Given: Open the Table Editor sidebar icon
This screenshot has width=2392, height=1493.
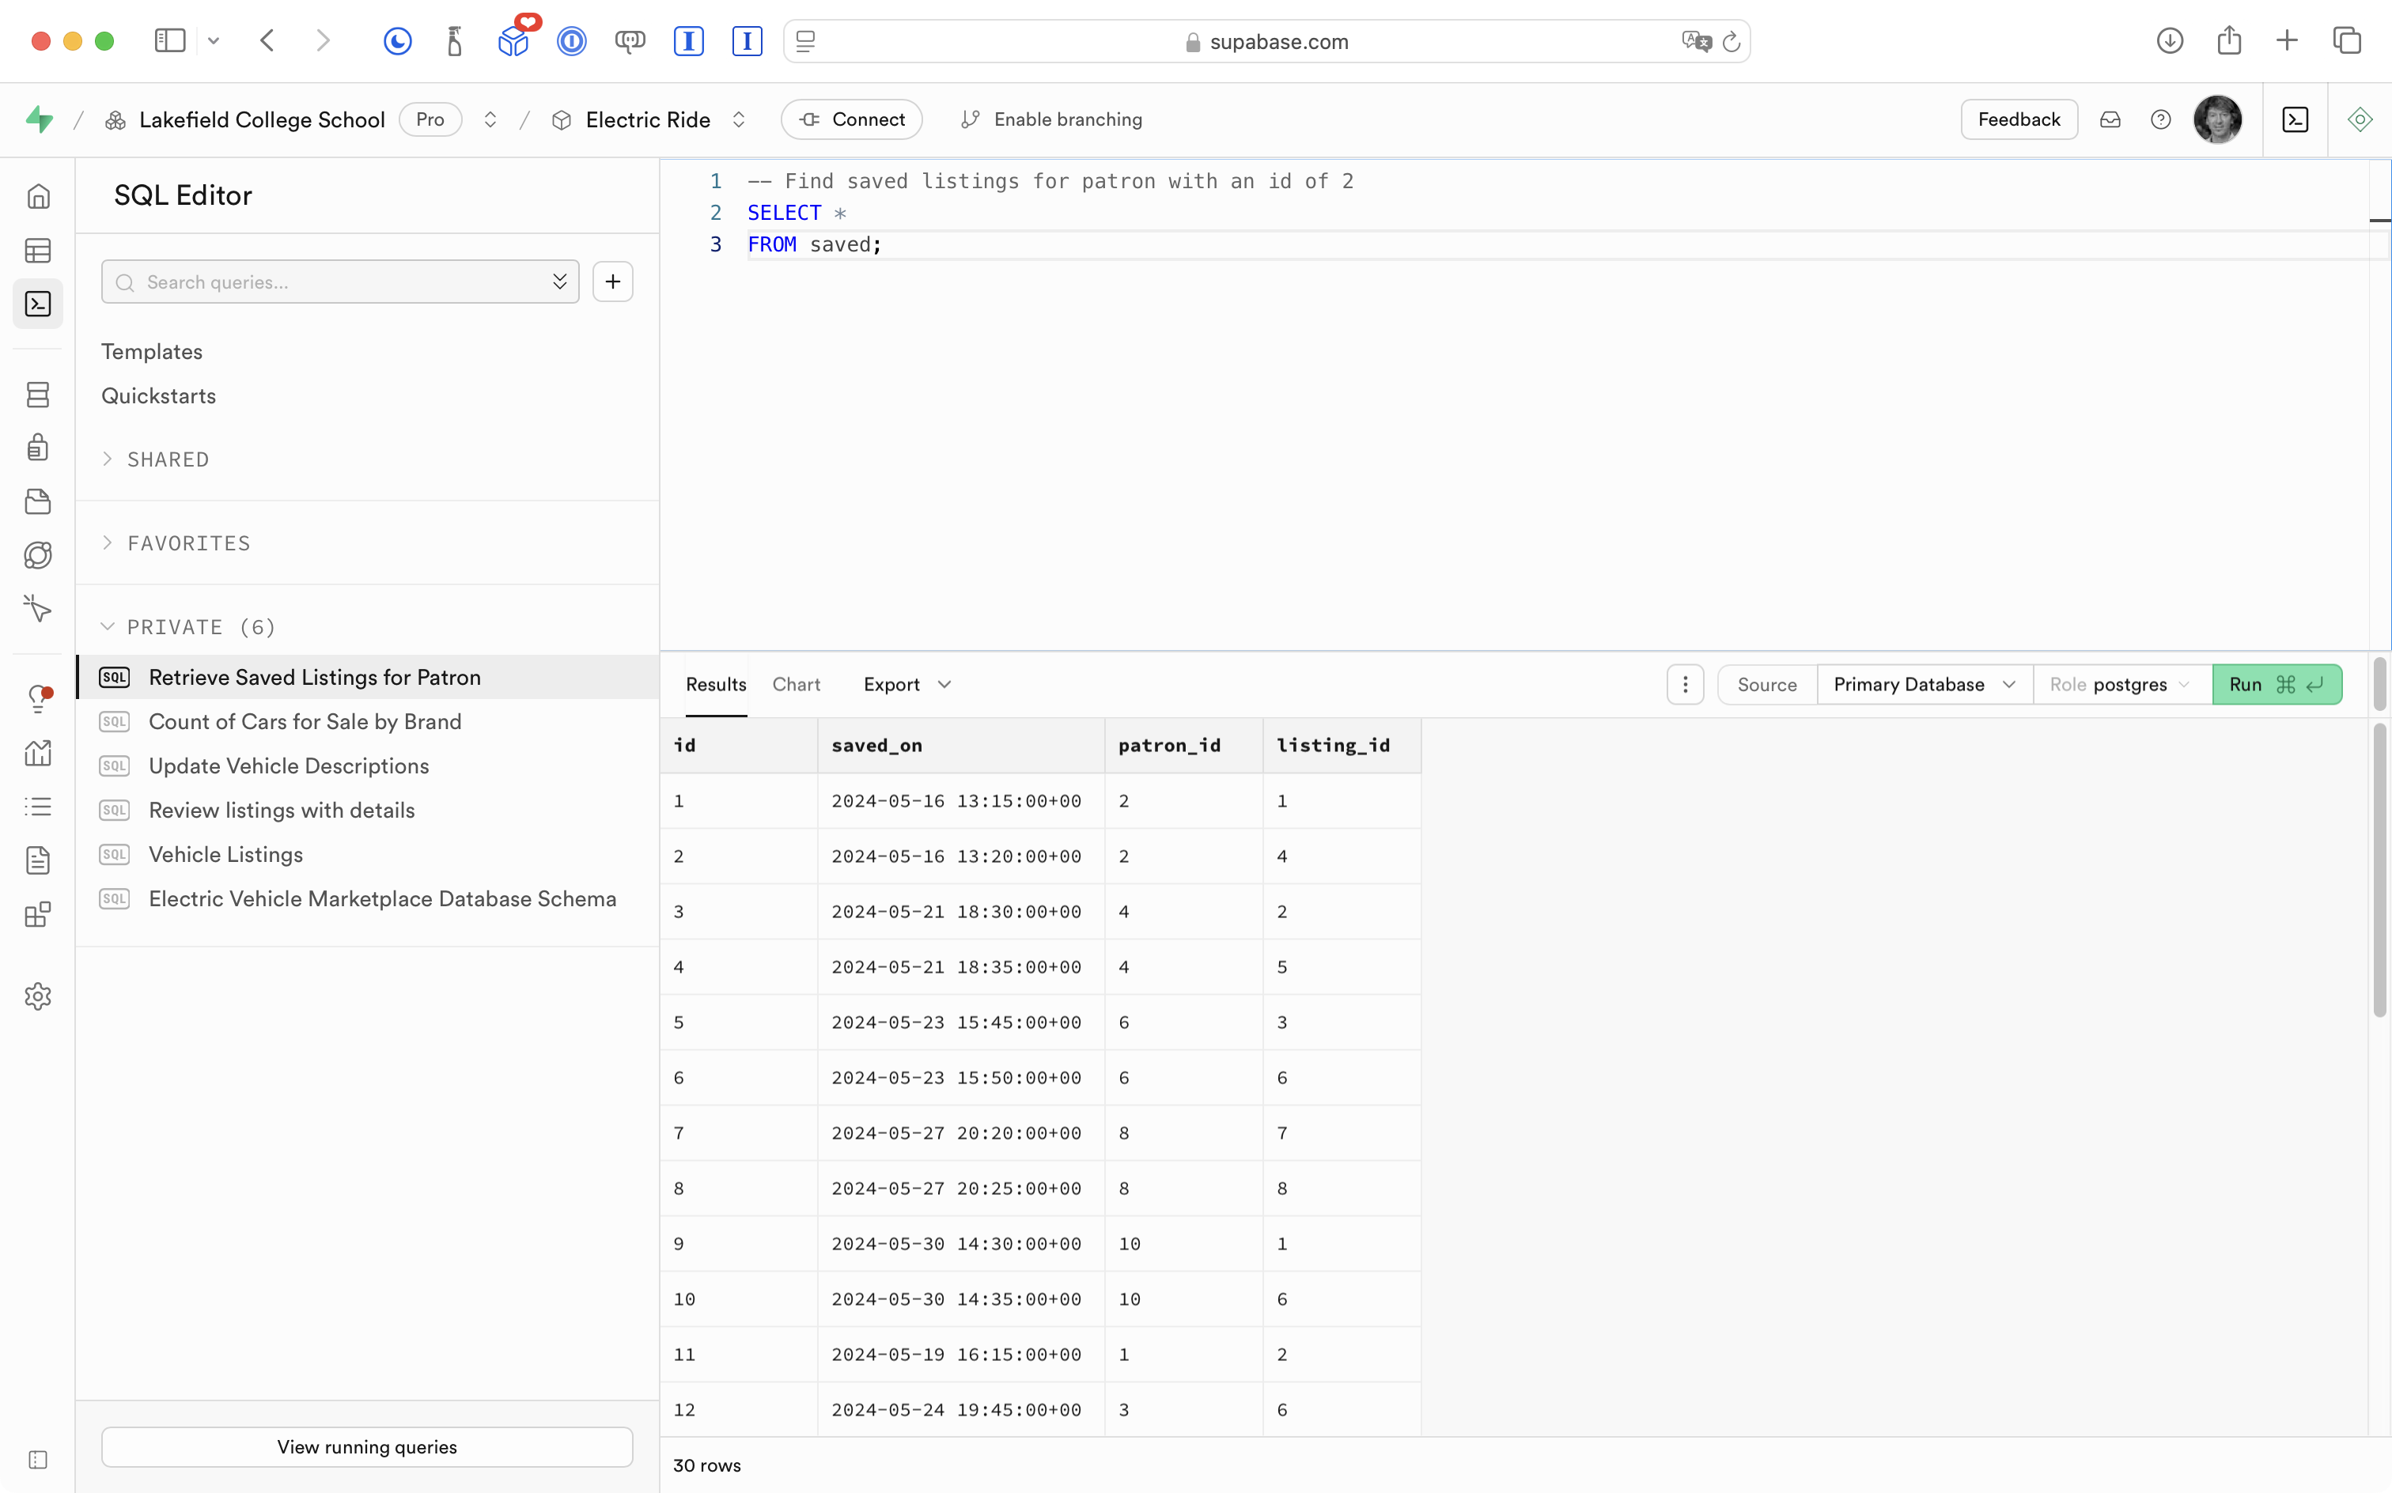Looking at the screenshot, I should click(37, 251).
